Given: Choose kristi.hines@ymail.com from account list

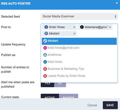Looking at the screenshot, I should (79, 48).
